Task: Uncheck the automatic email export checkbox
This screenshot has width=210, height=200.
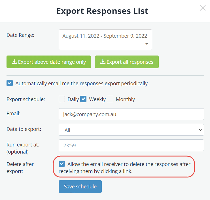Action: click(10, 83)
